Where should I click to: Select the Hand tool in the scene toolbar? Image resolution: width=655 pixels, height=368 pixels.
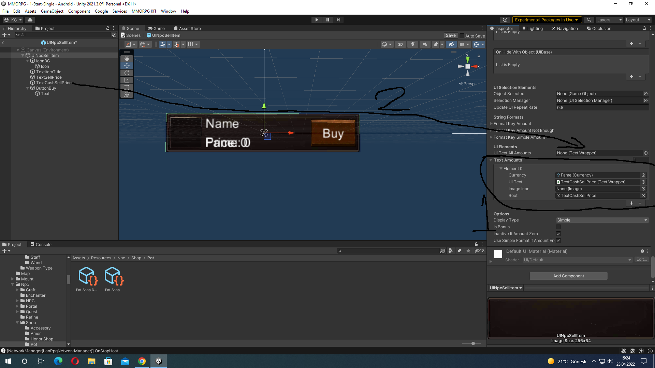127,58
